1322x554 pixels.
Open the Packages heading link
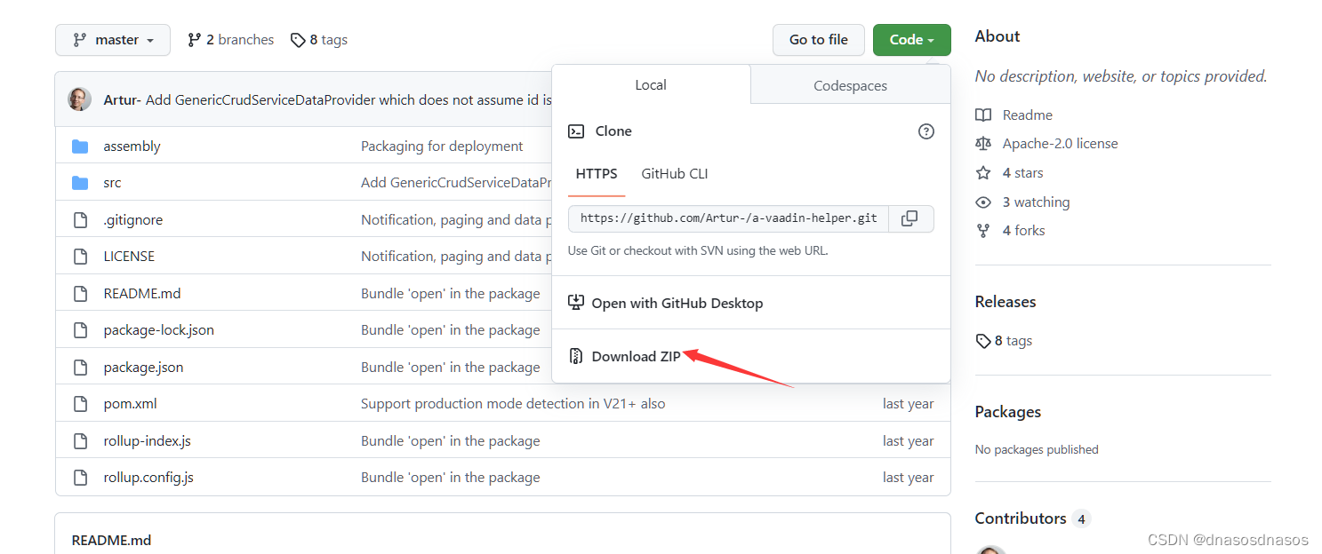click(1008, 412)
